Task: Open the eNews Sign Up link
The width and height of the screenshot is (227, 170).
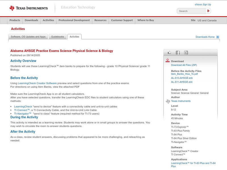Action: pos(203,4)
